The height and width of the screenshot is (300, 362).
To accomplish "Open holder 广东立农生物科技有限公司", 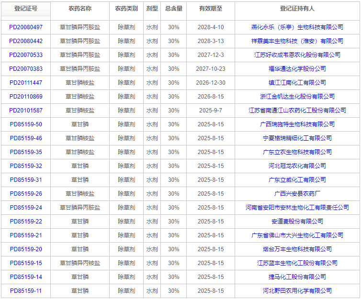I will pos(297,152).
